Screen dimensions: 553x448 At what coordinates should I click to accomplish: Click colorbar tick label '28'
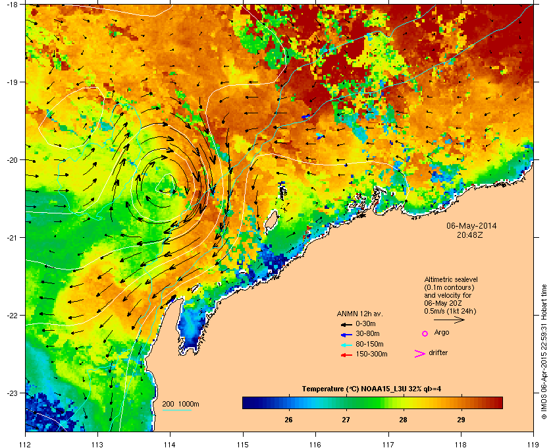(404, 420)
